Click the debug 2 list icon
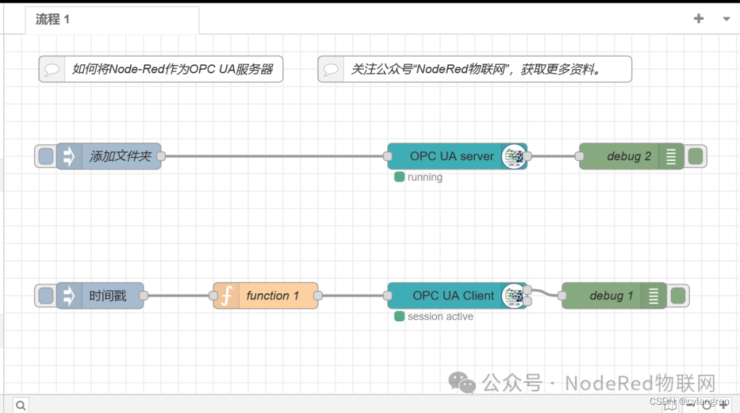 (671, 156)
